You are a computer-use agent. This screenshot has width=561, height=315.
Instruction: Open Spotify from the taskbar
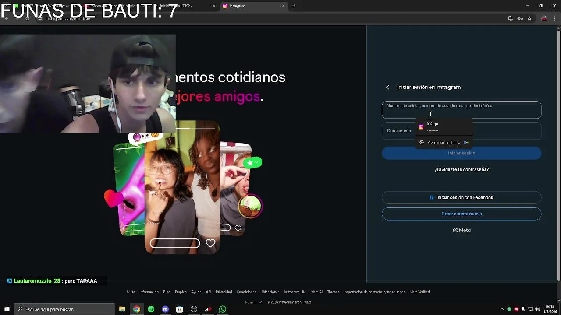point(151,309)
